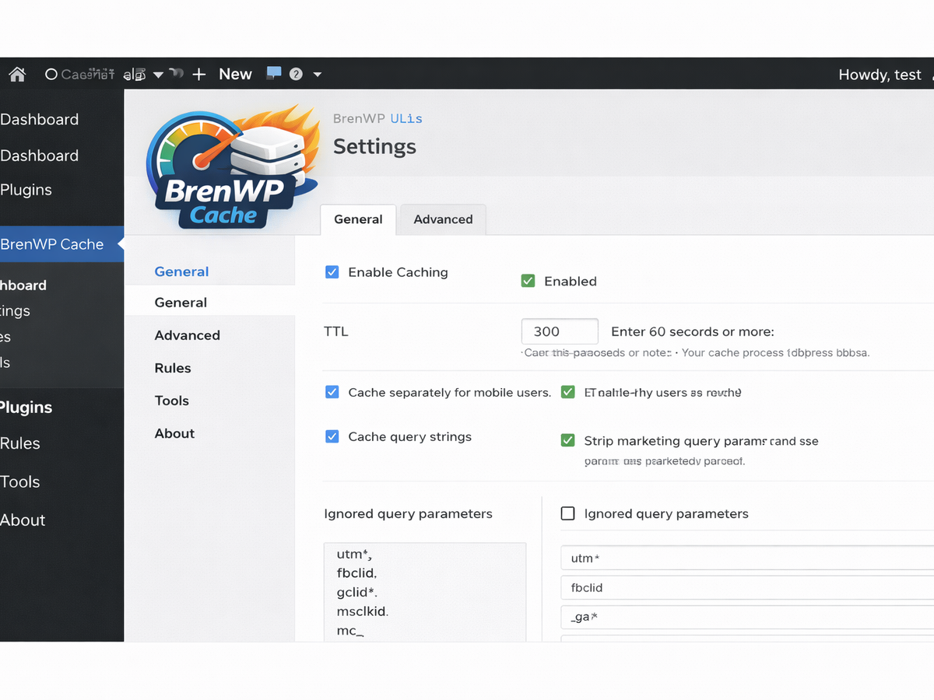Select the General tab
Image resolution: width=934 pixels, height=700 pixels.
[358, 219]
